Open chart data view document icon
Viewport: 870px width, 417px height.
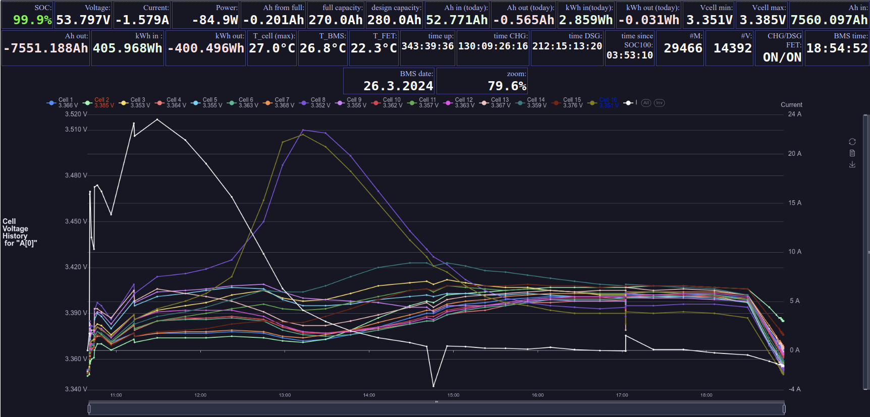852,153
